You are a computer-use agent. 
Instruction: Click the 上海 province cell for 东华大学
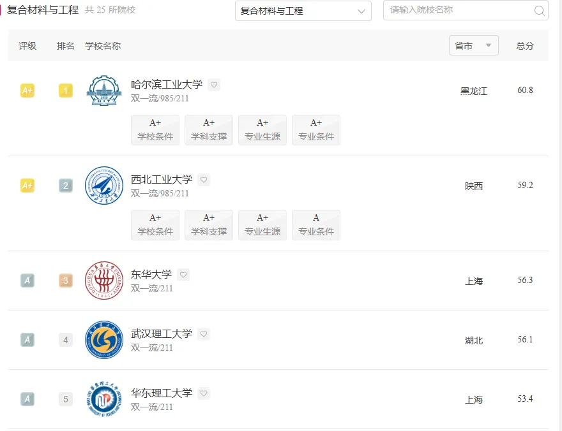click(474, 281)
